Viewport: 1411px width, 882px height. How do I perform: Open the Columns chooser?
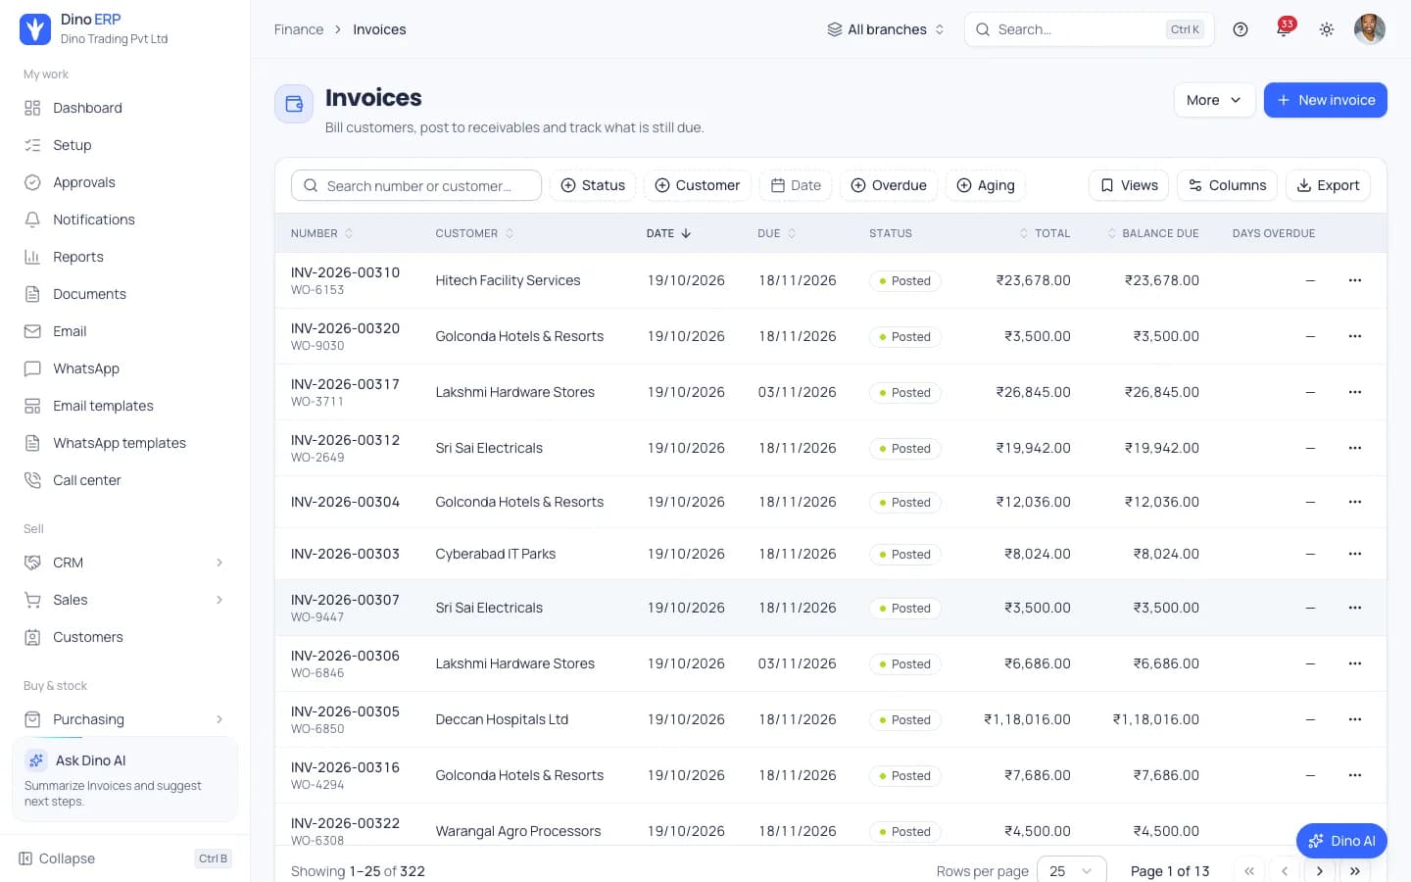click(1227, 185)
